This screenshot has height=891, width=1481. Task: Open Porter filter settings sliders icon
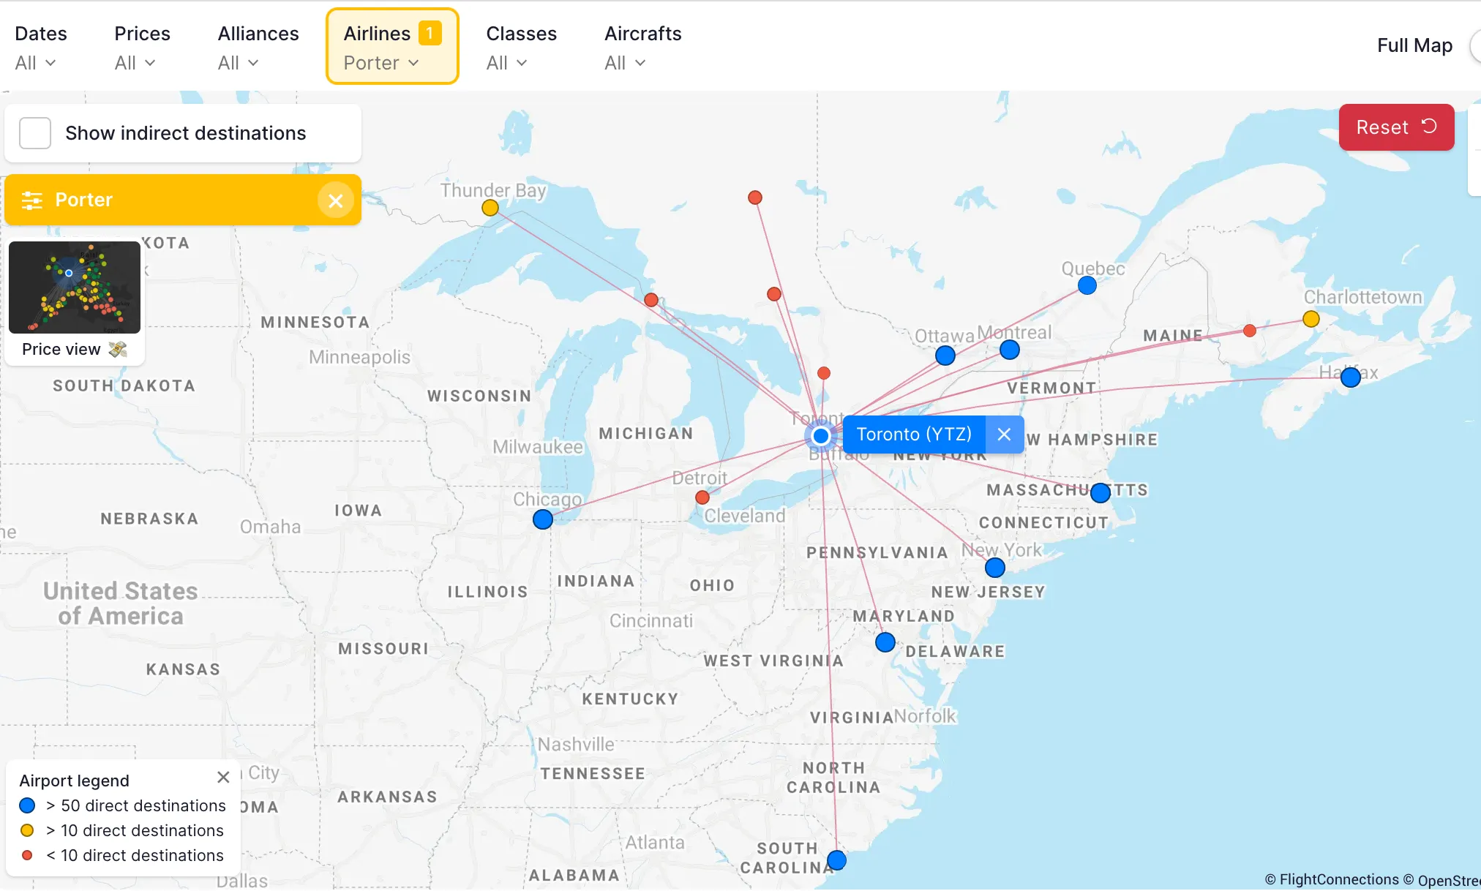(x=32, y=200)
